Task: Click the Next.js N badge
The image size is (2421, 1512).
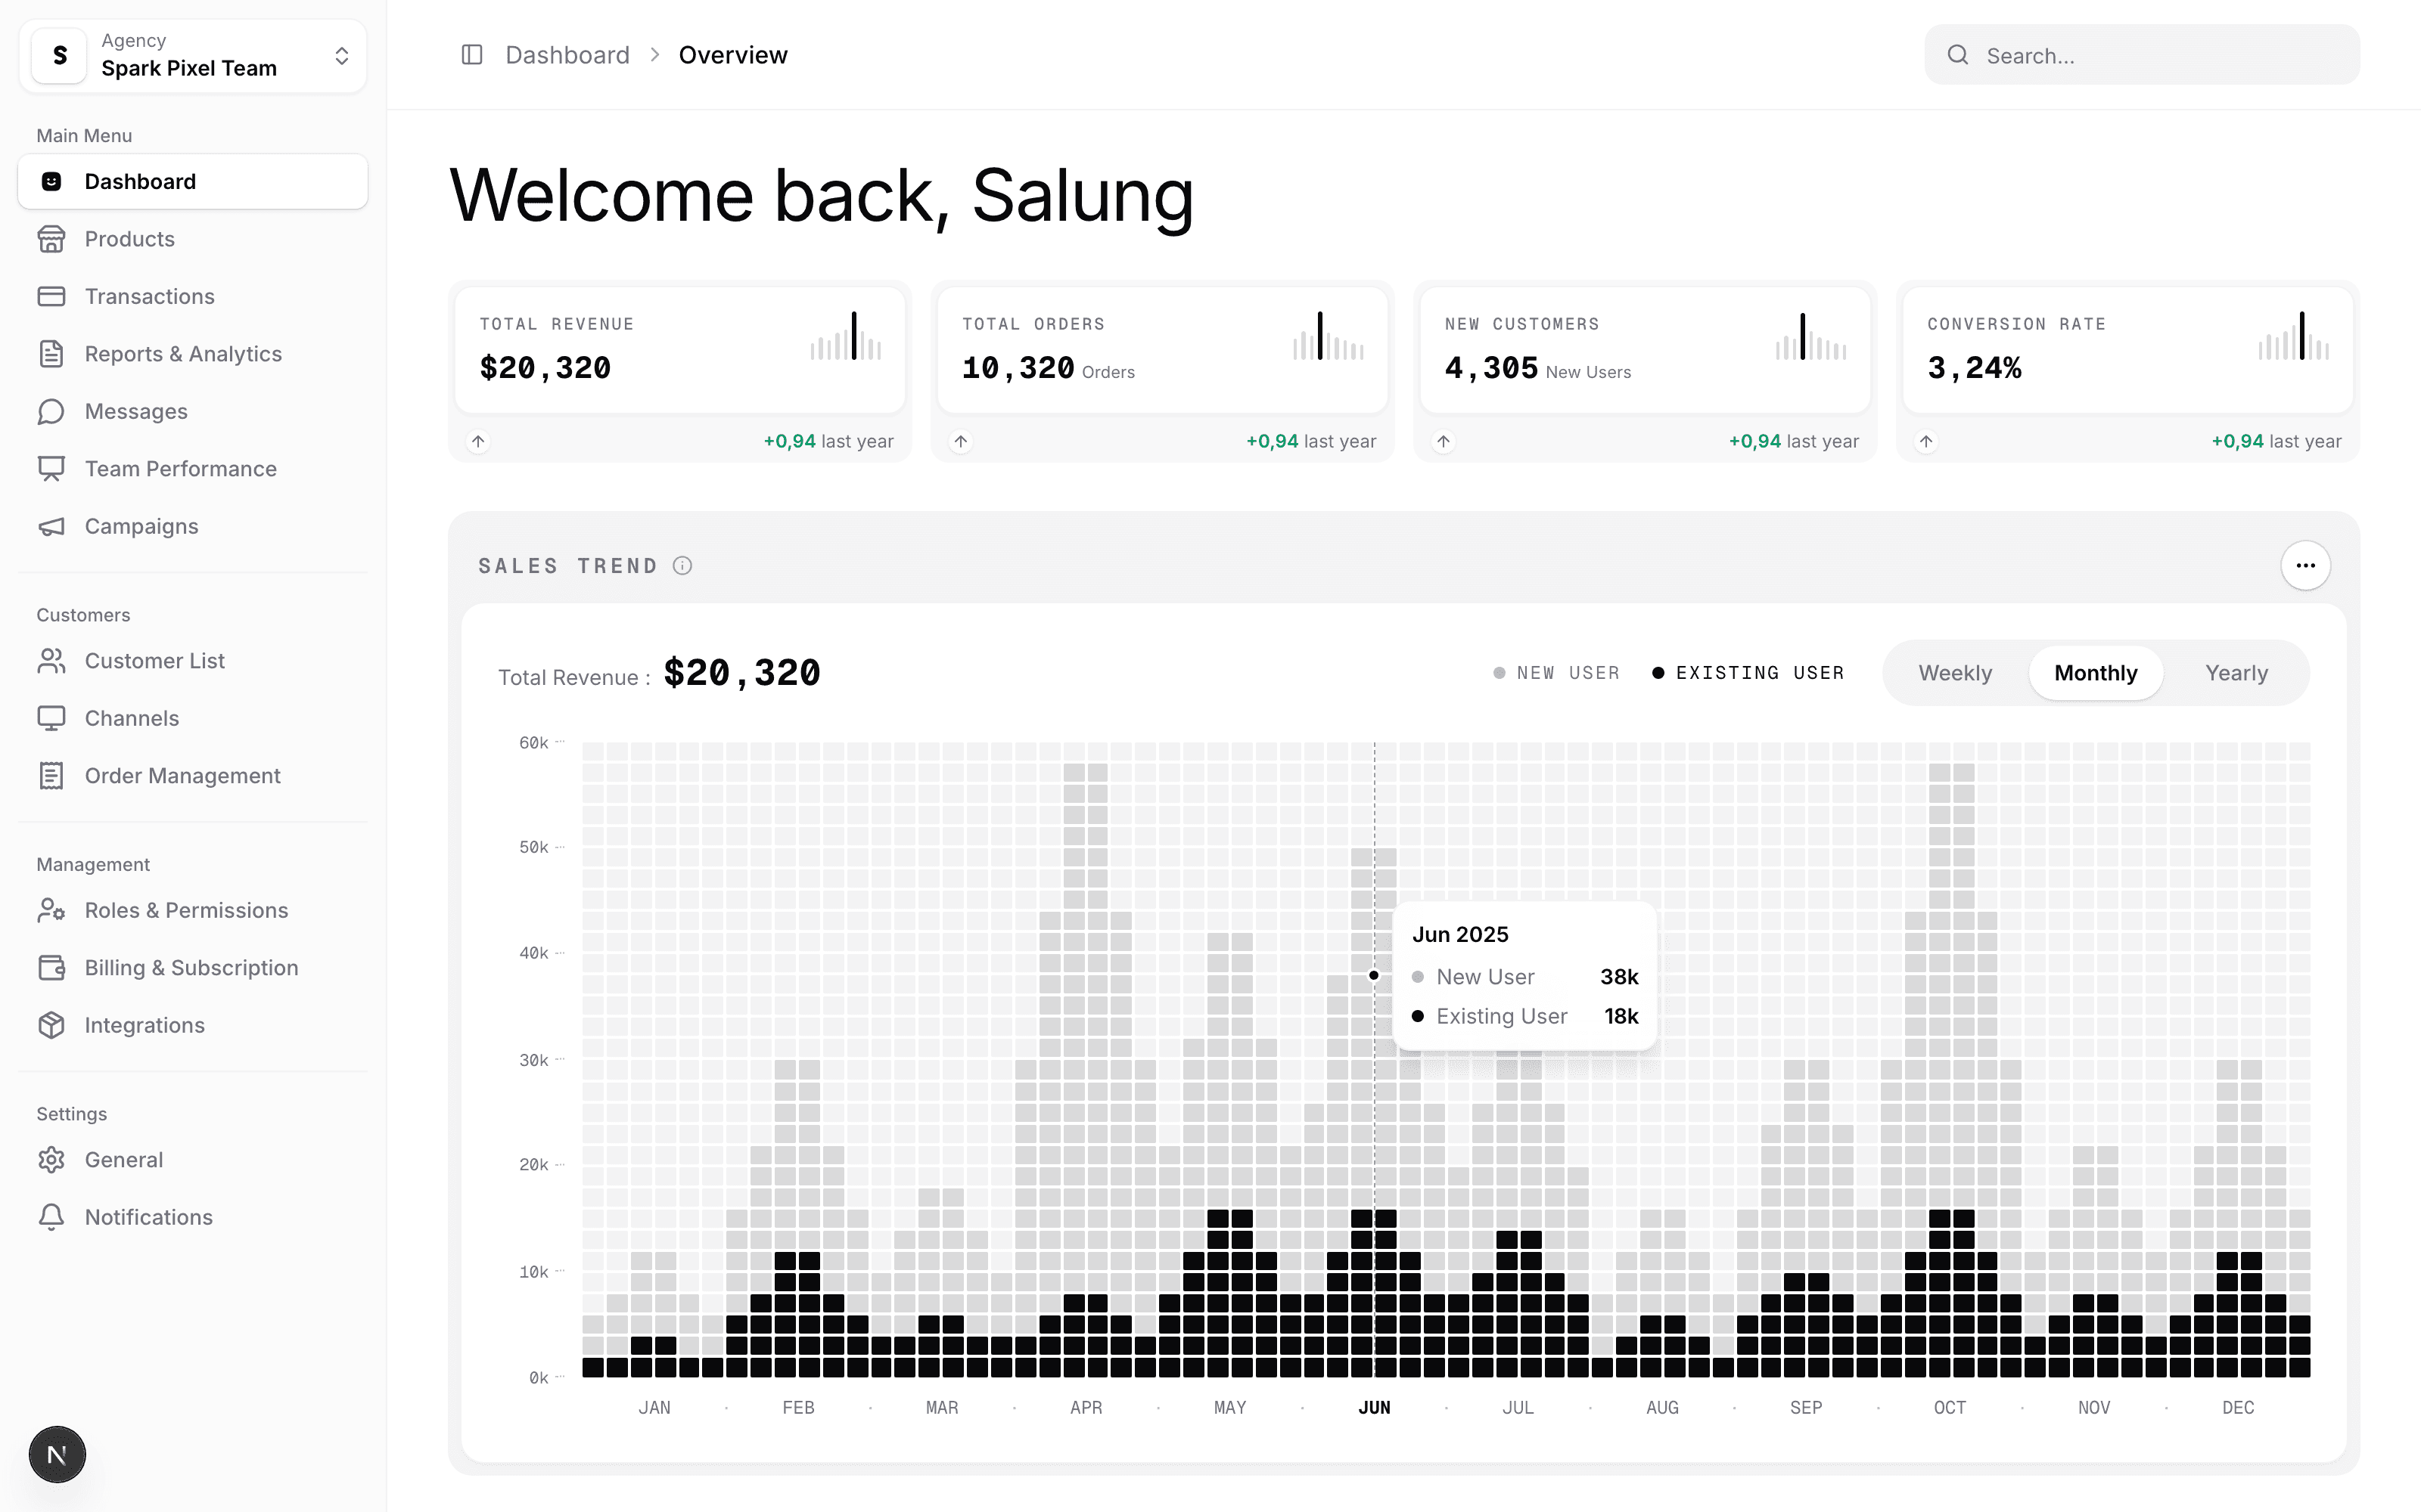Action: 57,1455
